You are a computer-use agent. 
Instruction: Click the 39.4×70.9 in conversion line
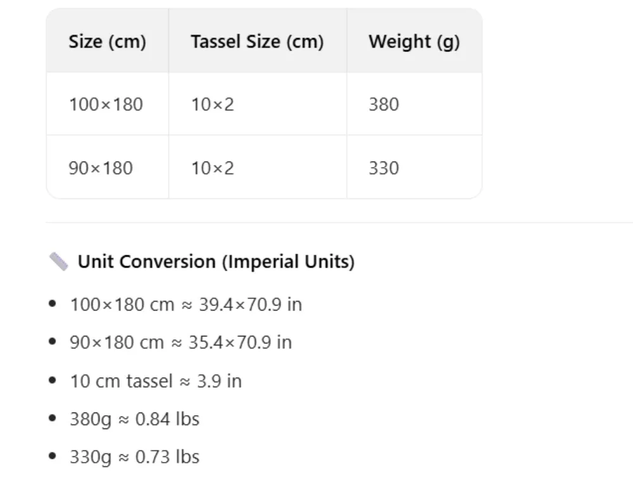point(185,304)
